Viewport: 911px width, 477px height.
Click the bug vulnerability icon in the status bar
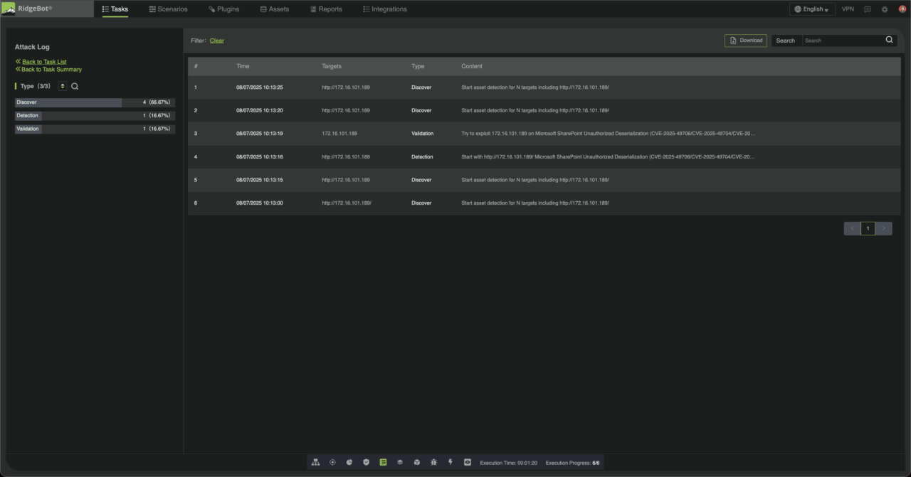coord(433,462)
